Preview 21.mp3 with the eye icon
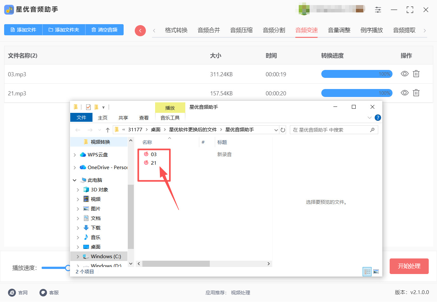The width and height of the screenshot is (437, 302). click(405, 93)
